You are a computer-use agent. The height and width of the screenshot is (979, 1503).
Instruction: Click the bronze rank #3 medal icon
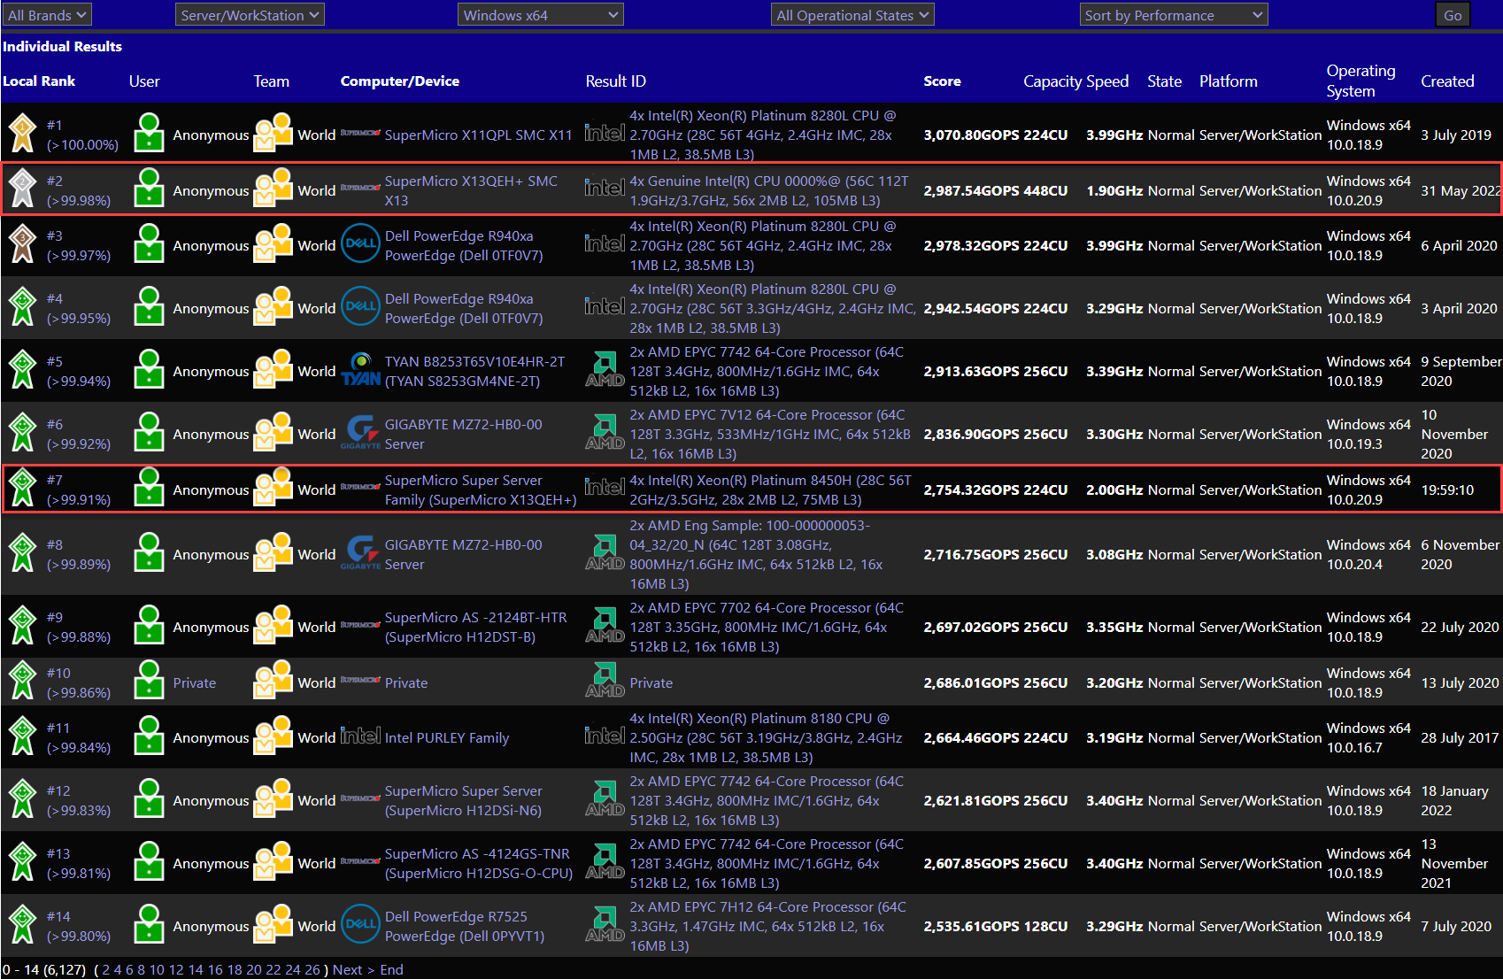pyautogui.click(x=22, y=244)
